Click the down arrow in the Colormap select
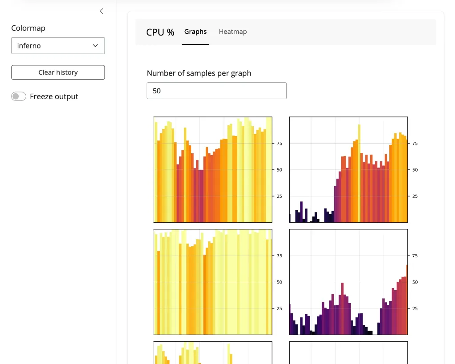Image resolution: width=455 pixels, height=364 pixels. 95,46
